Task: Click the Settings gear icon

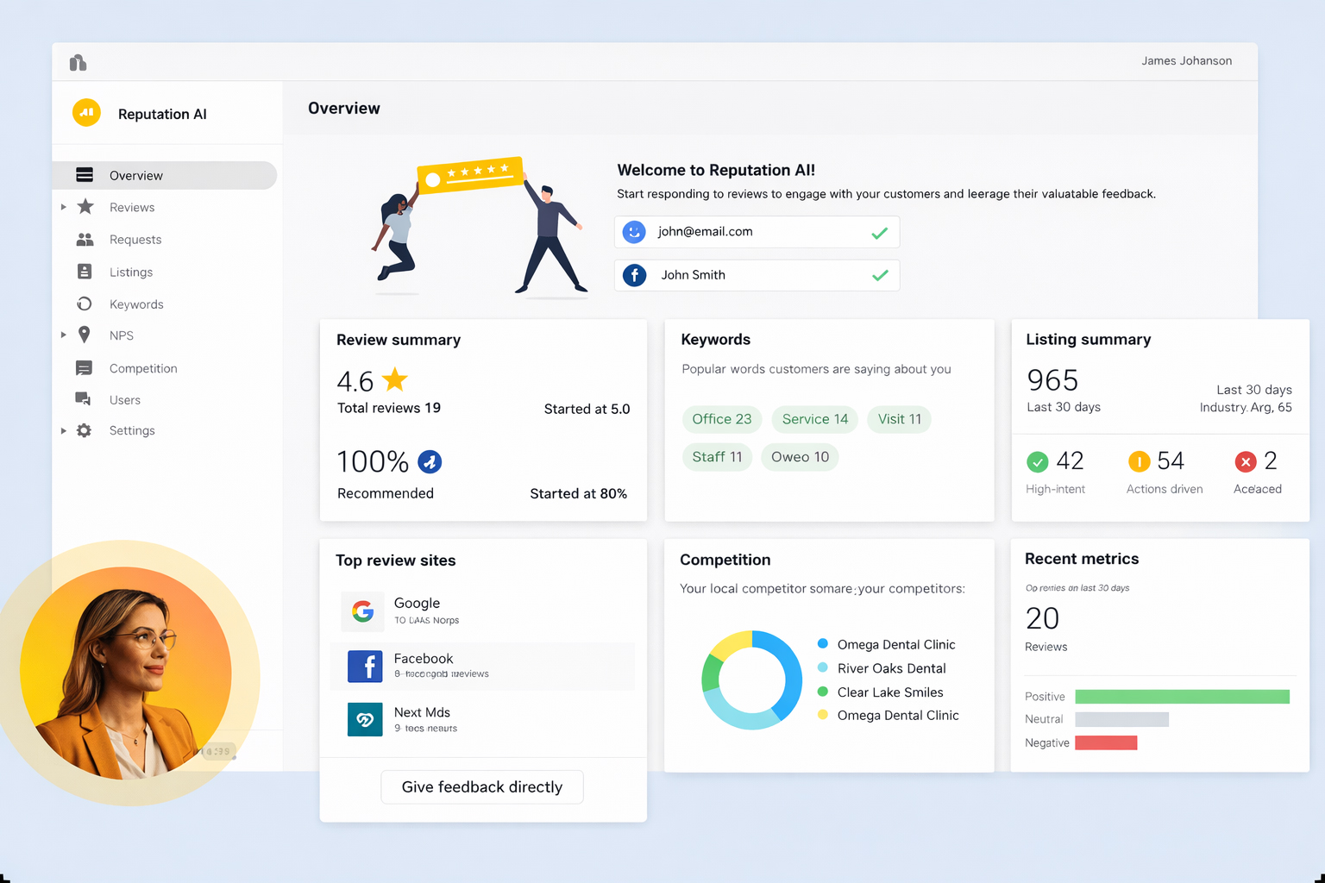Action: tap(84, 430)
